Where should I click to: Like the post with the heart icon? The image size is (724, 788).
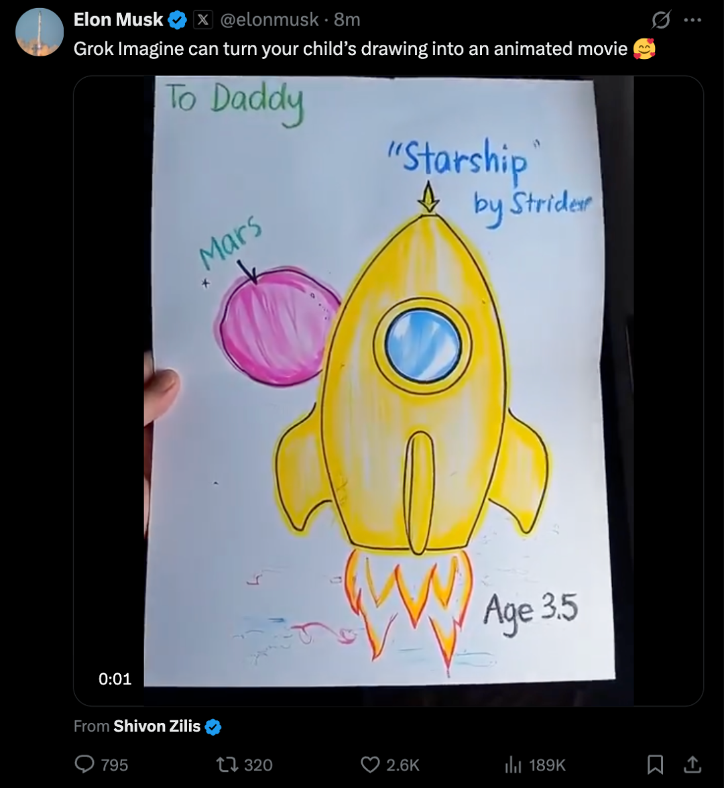(x=370, y=765)
